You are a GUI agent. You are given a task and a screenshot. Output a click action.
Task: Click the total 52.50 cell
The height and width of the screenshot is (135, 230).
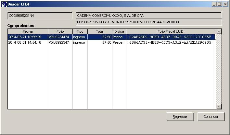(x=100, y=37)
